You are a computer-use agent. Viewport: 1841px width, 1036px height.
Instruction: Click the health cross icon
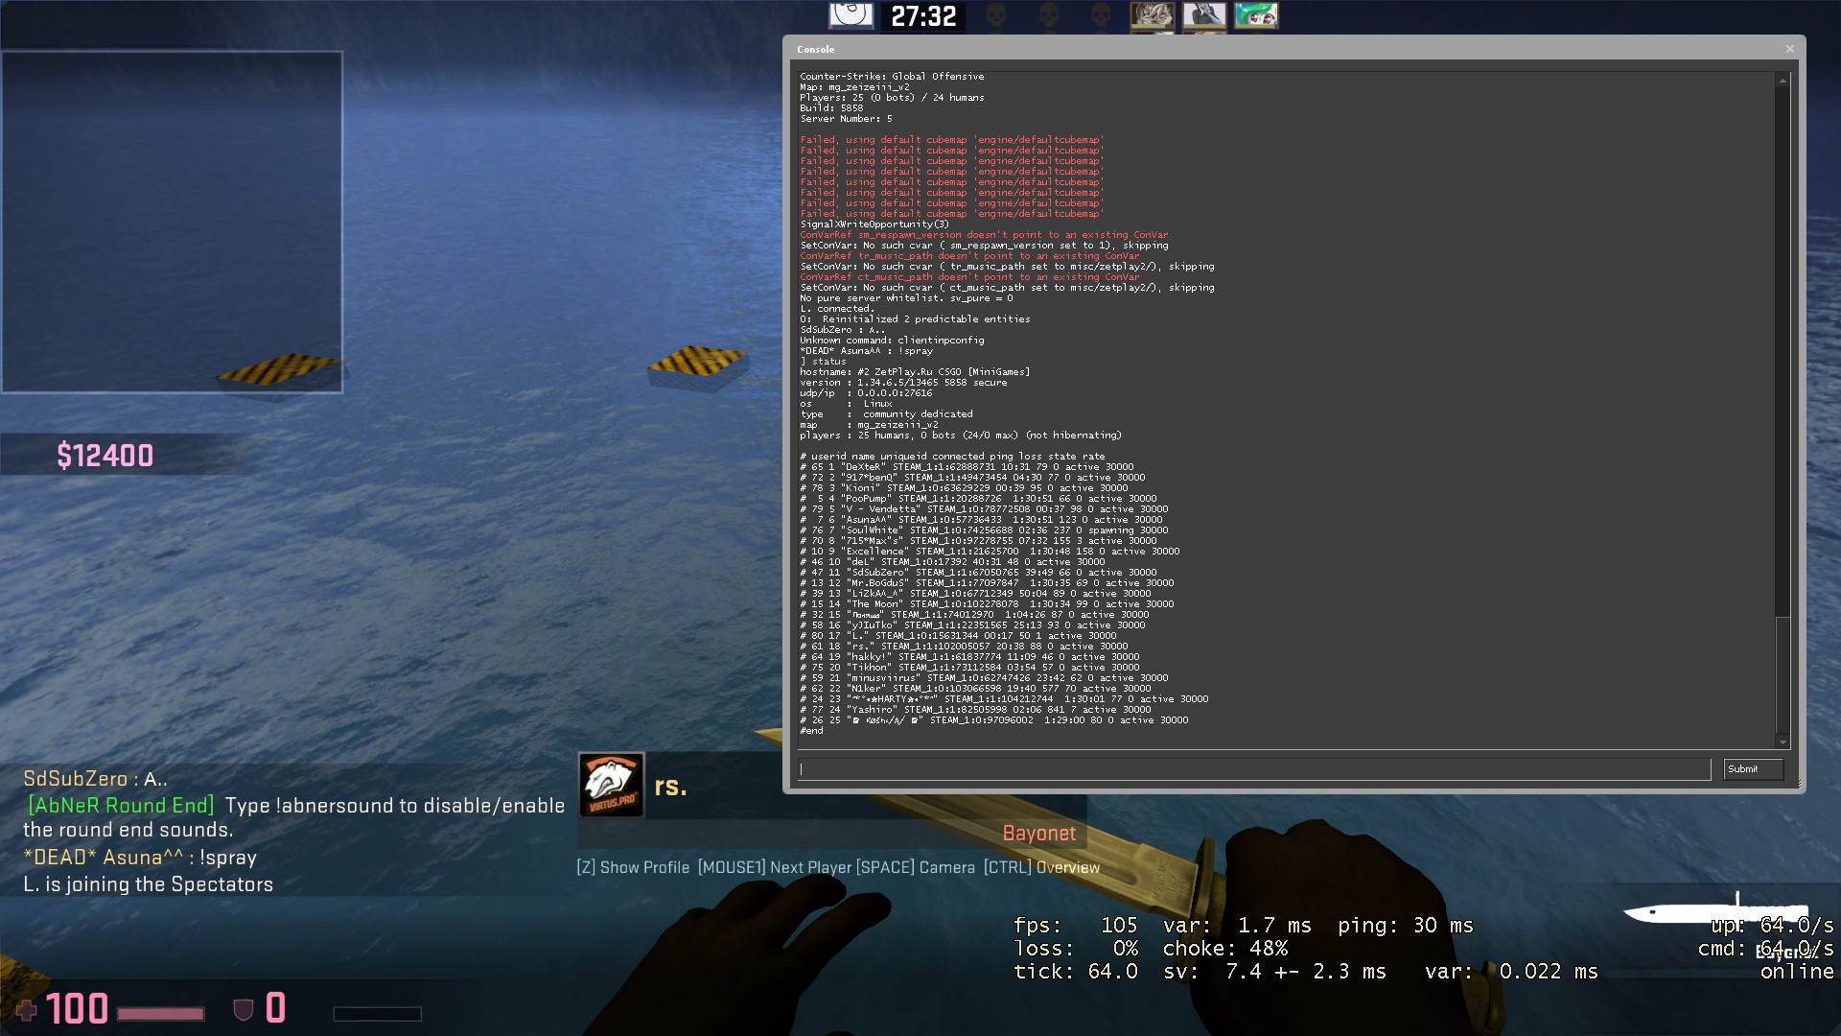coord(27,1009)
